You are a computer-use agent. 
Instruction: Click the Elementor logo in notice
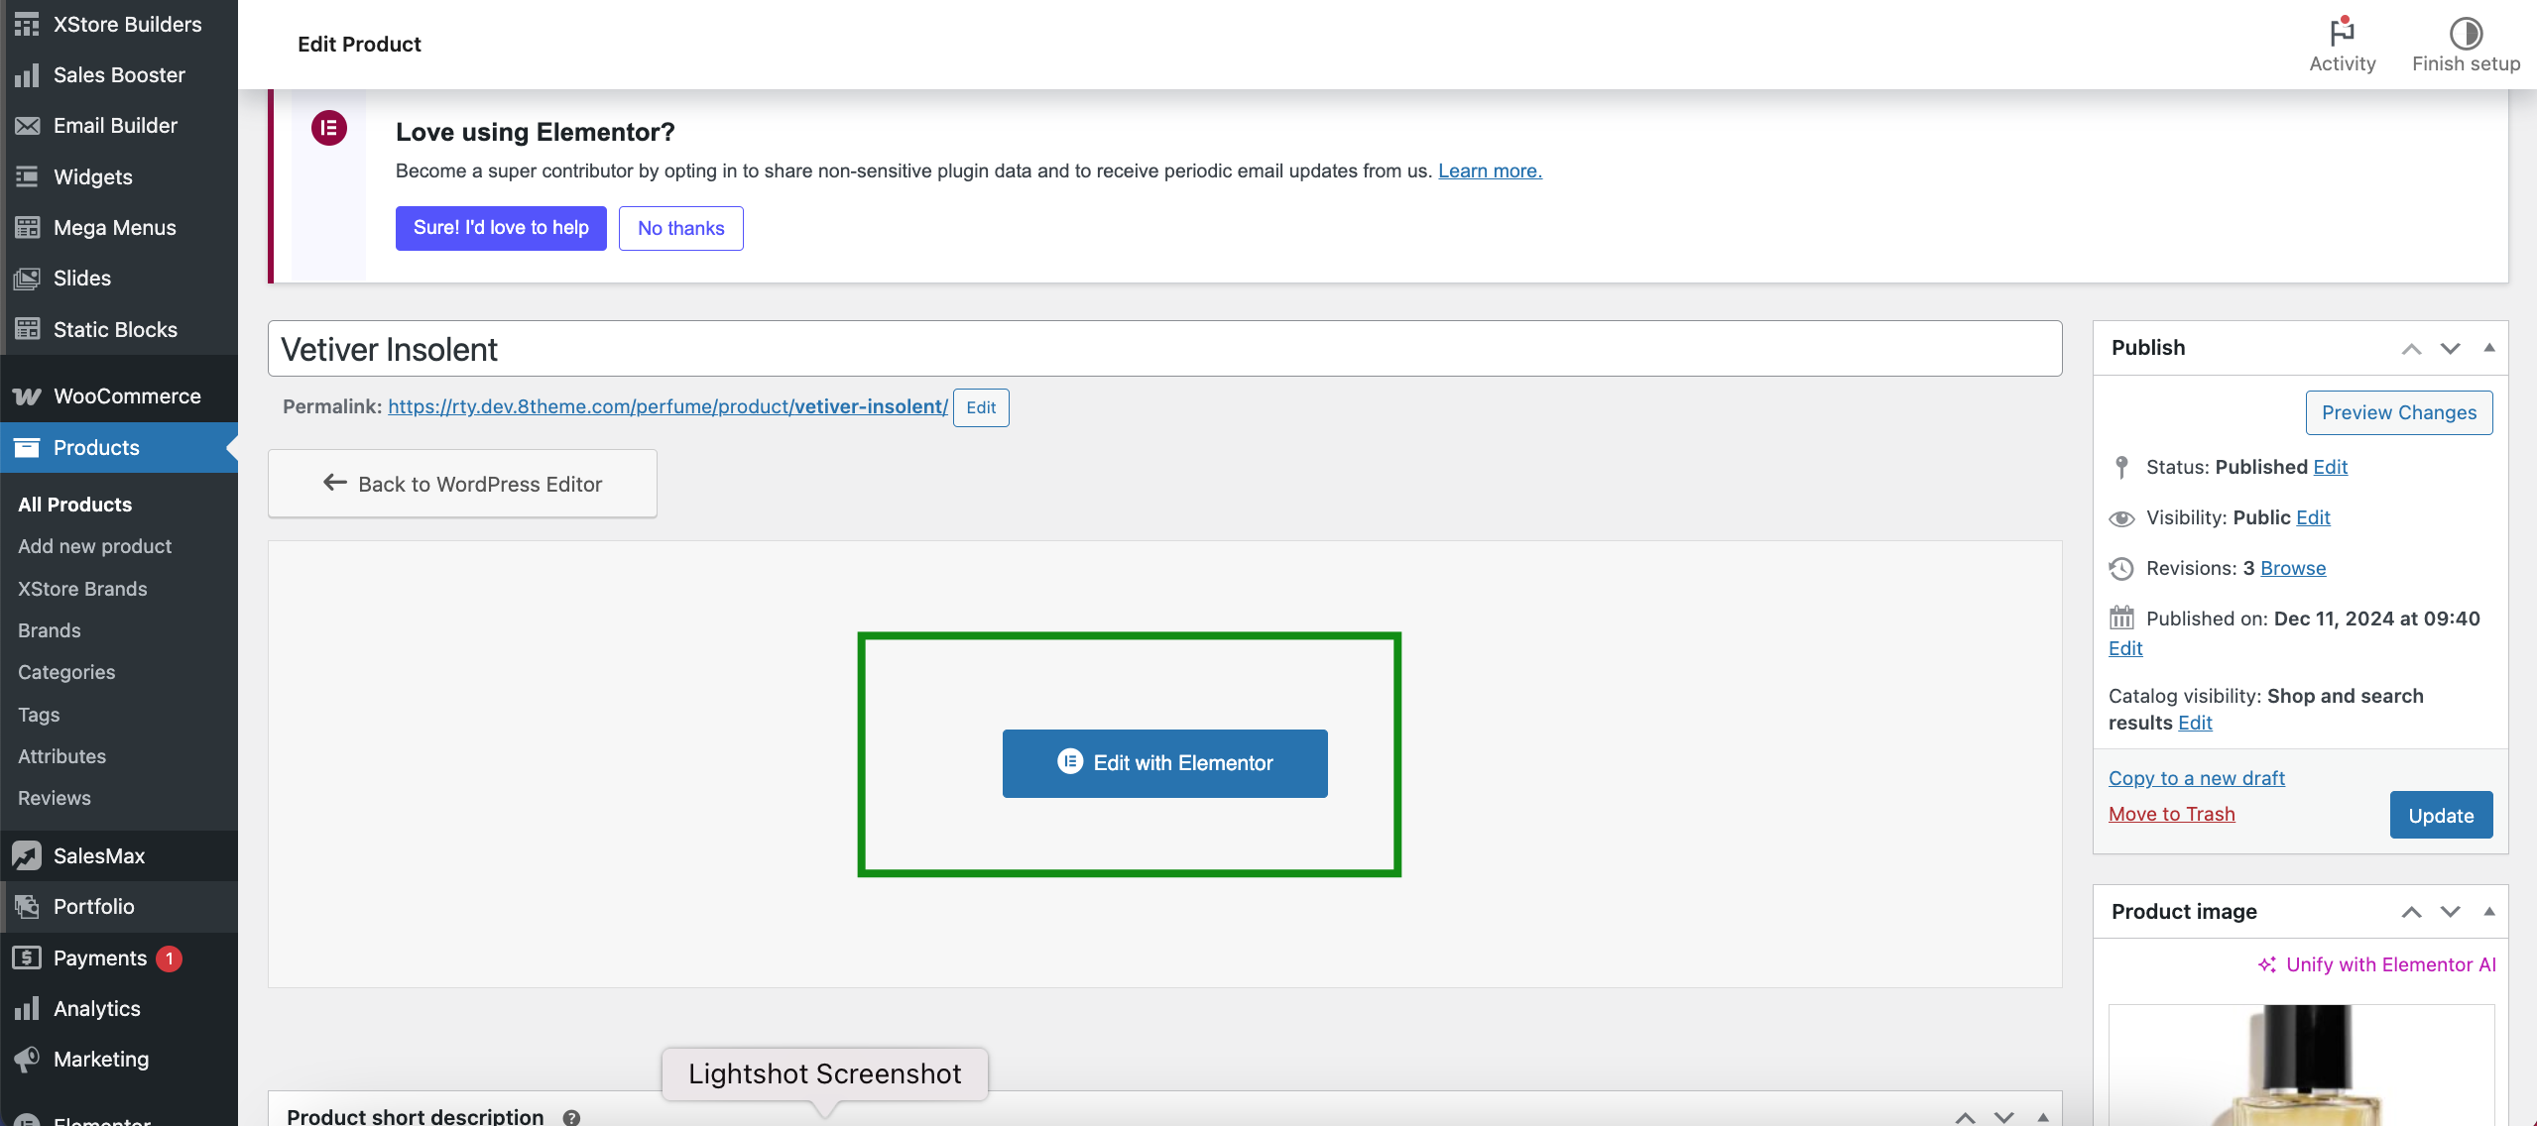[329, 128]
